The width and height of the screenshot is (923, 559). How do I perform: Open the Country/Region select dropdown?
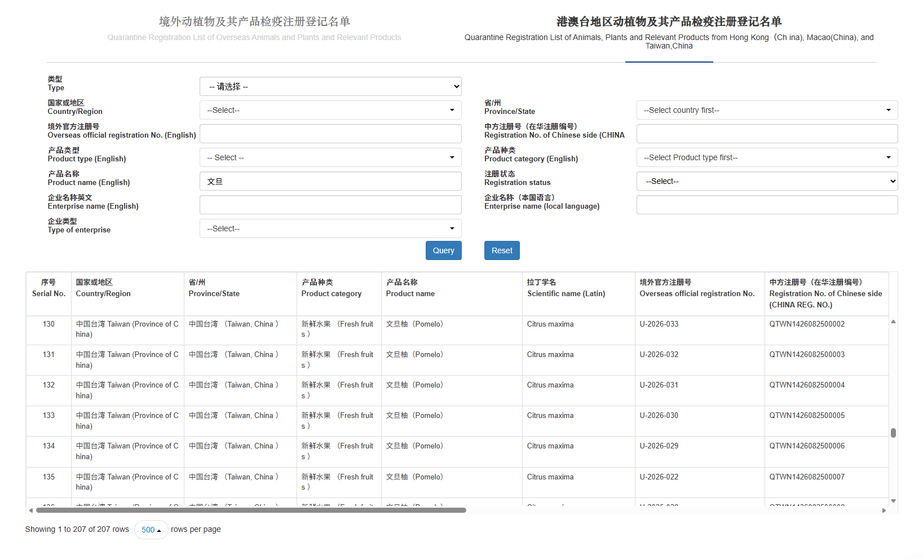[x=330, y=110]
